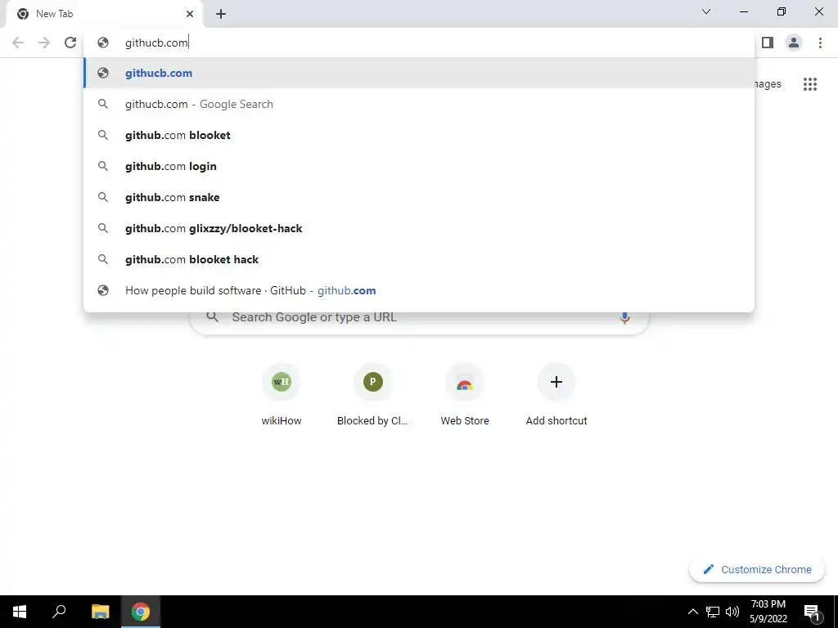
Task: Show hidden system tray icons
Action: click(692, 612)
